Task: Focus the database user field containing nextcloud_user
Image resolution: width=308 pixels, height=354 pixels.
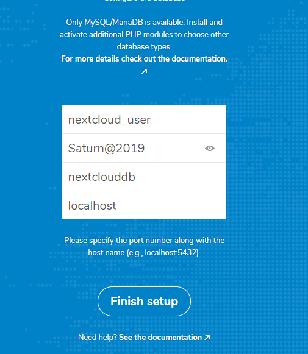Action: coord(144,119)
